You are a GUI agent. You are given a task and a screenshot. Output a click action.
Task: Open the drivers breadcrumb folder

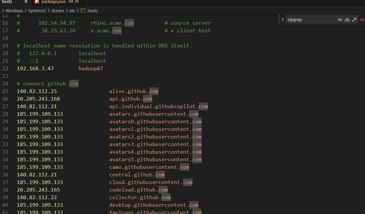[x=58, y=11]
